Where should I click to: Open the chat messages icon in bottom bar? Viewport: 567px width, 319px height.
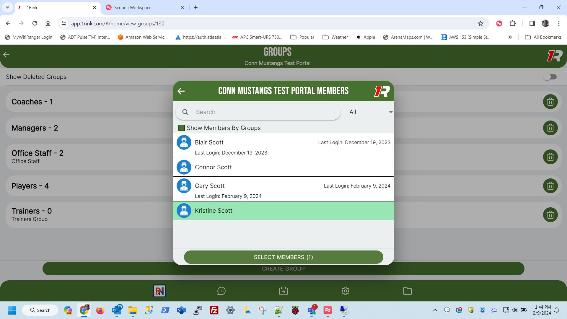point(221,291)
